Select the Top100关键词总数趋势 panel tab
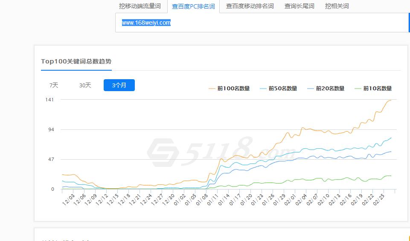The image size is (410, 241). 76,62
